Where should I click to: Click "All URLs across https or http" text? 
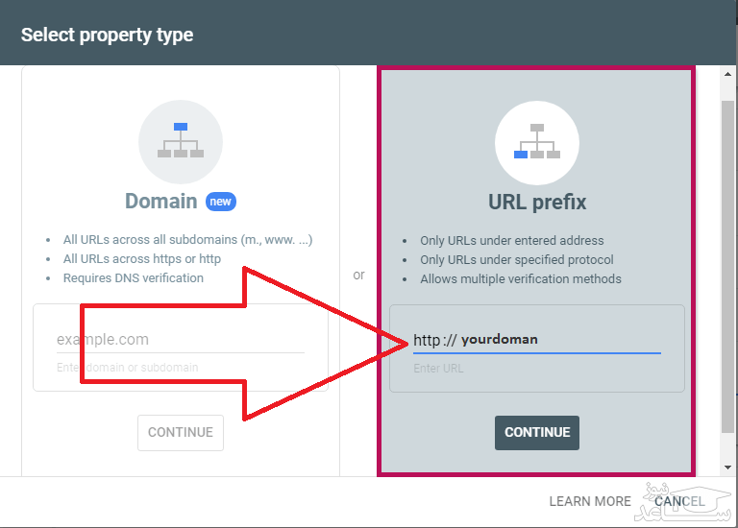pyautogui.click(x=141, y=259)
